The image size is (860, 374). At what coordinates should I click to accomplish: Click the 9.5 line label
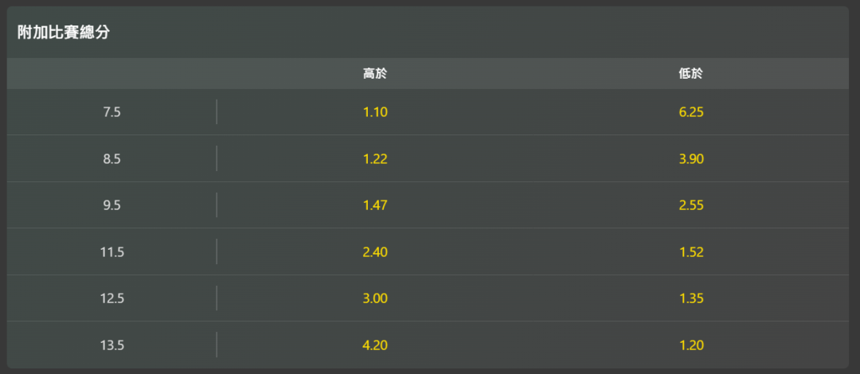tap(112, 205)
